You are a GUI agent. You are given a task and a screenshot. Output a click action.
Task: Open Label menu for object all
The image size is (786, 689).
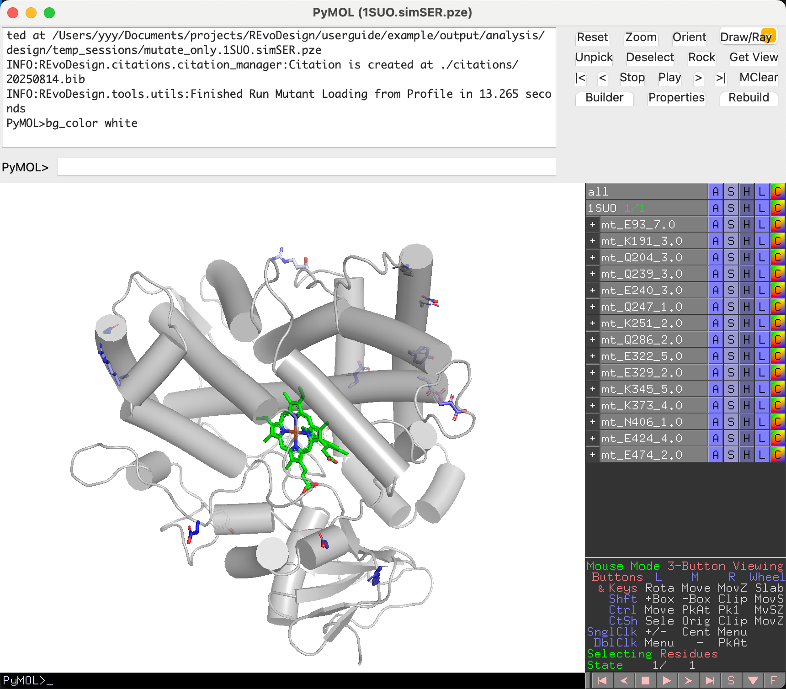(x=762, y=191)
